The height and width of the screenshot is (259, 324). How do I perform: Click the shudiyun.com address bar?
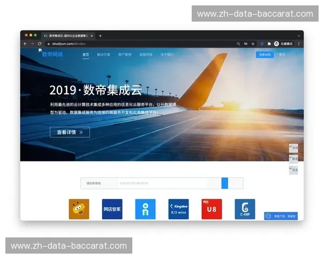pos(140,44)
